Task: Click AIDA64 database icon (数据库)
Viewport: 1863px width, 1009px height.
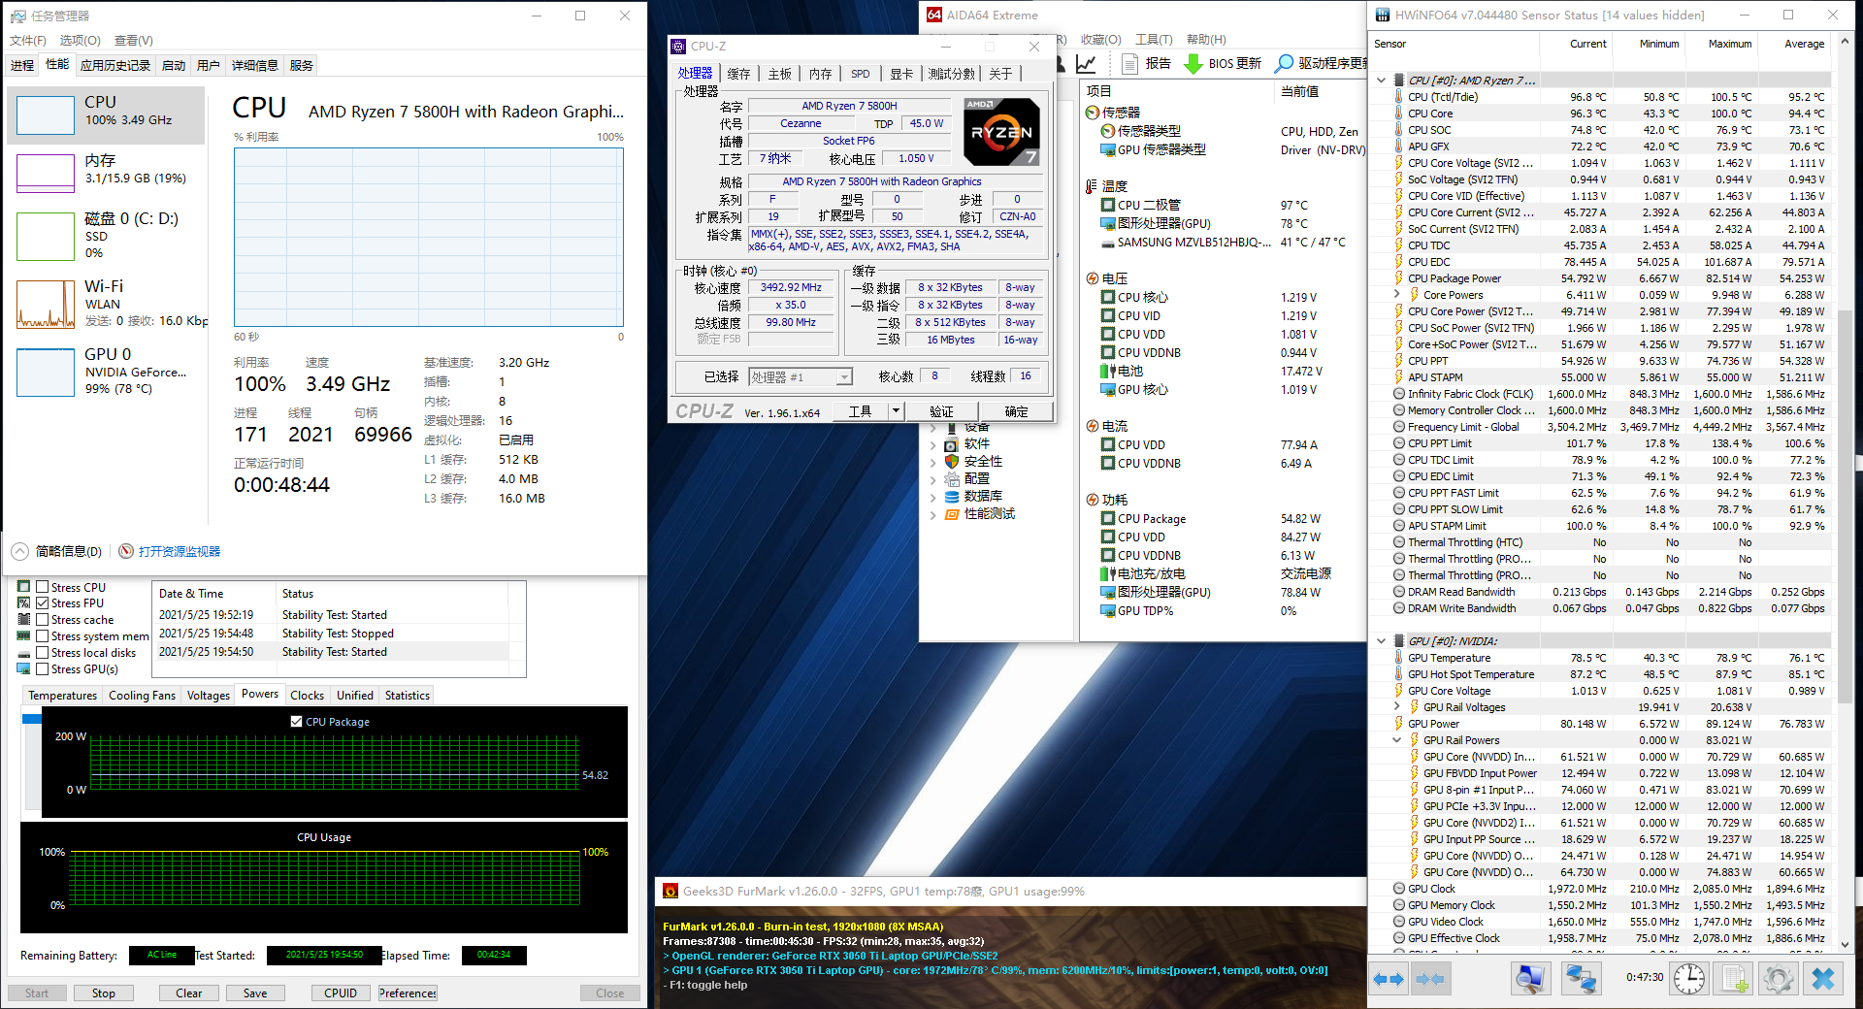Action: click(952, 497)
